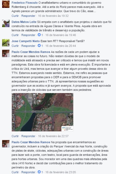Screen dimensions: 116x174
Task: Open Paulo Cezar Mendes Ramos avatar on the 23:05 comment
Action: pyautogui.click(x=6, y=144)
